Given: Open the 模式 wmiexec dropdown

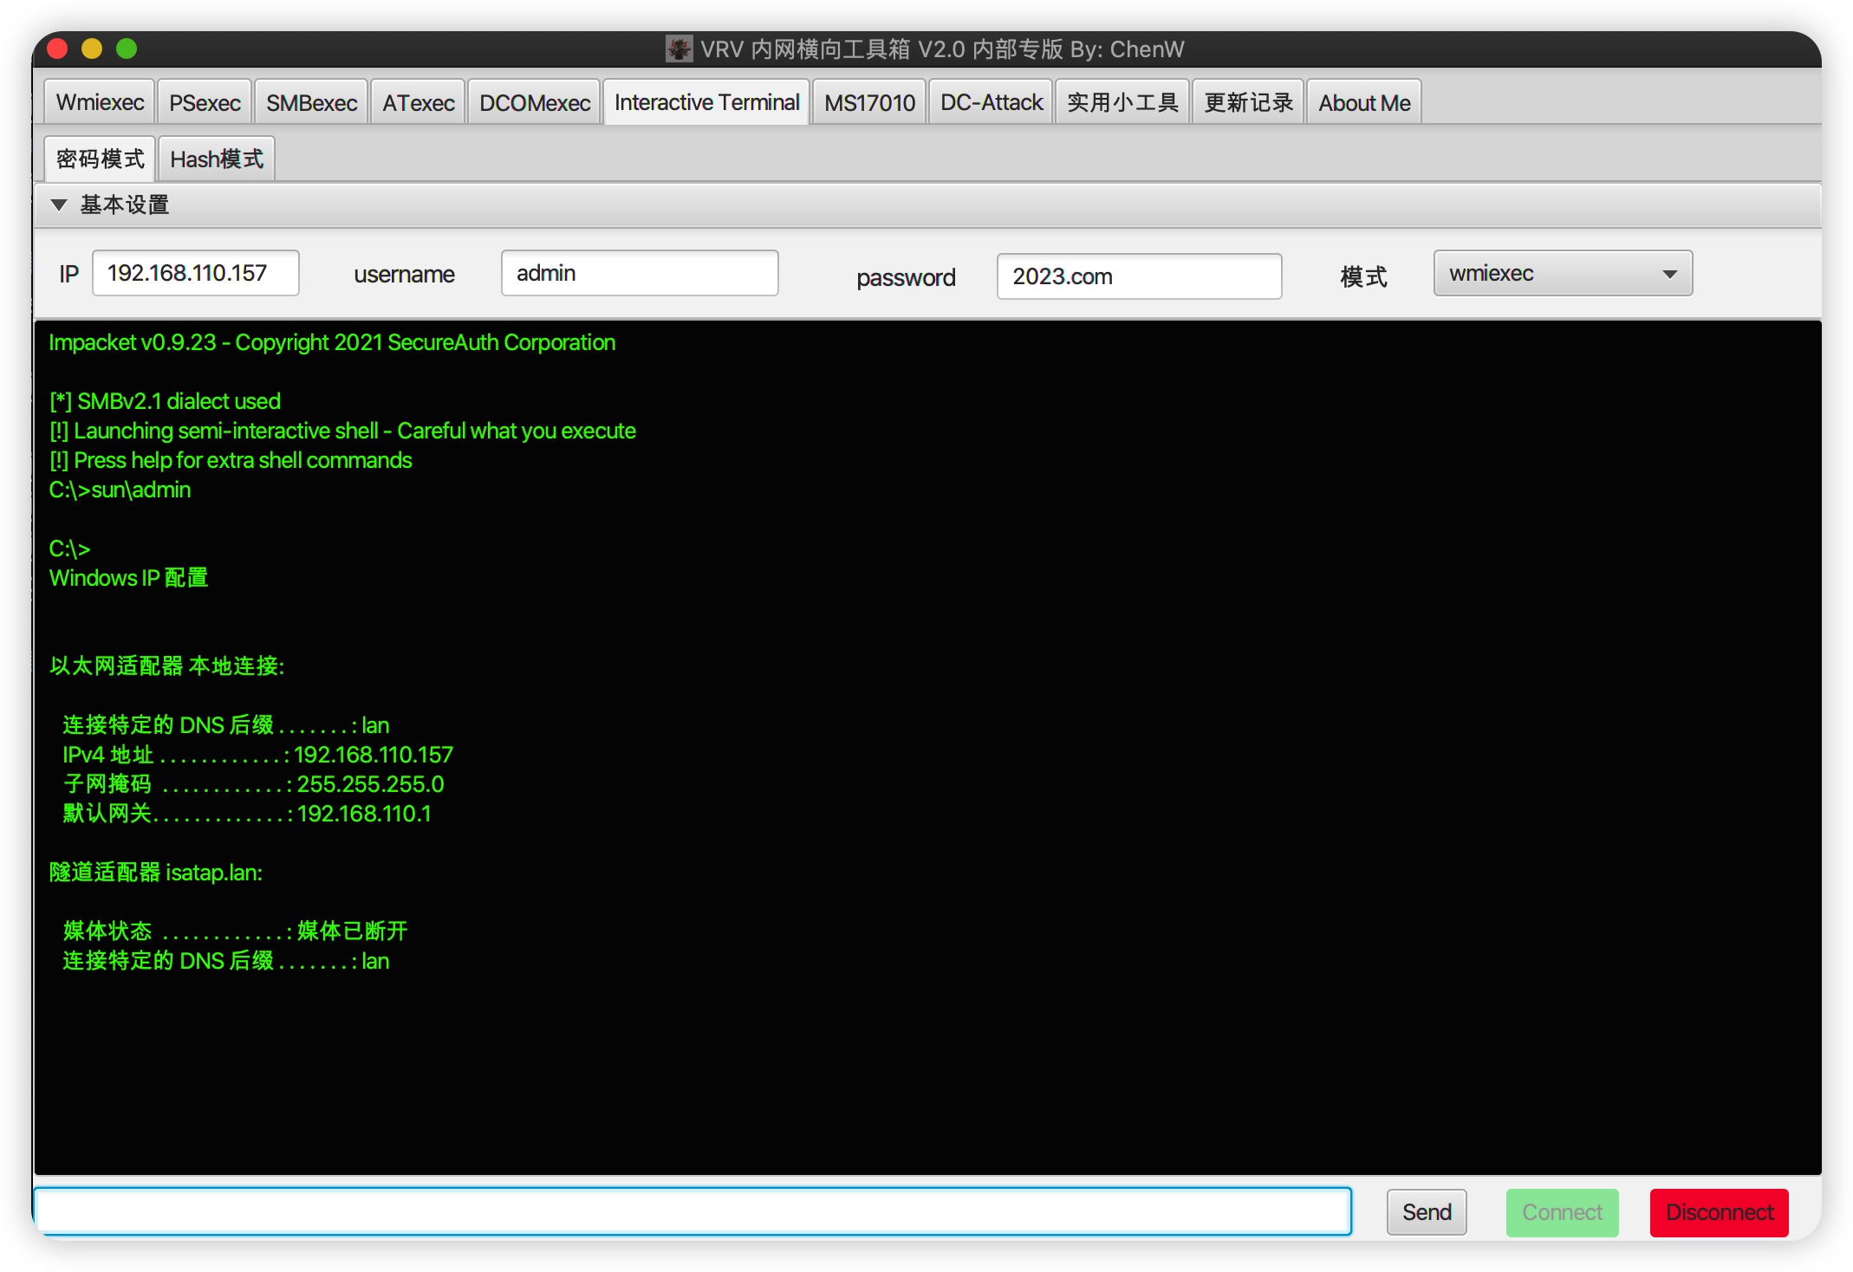Looking at the screenshot, I should [1562, 274].
